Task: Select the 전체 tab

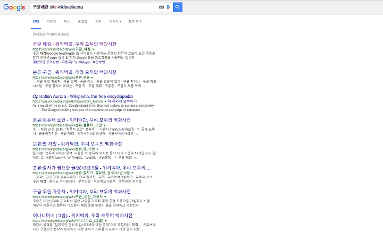Action: (36, 21)
